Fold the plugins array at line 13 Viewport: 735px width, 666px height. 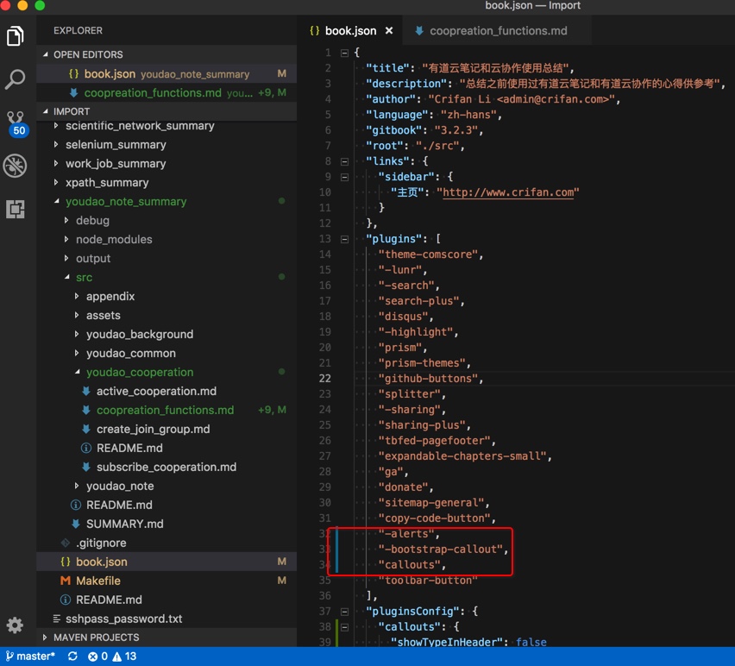tap(344, 240)
